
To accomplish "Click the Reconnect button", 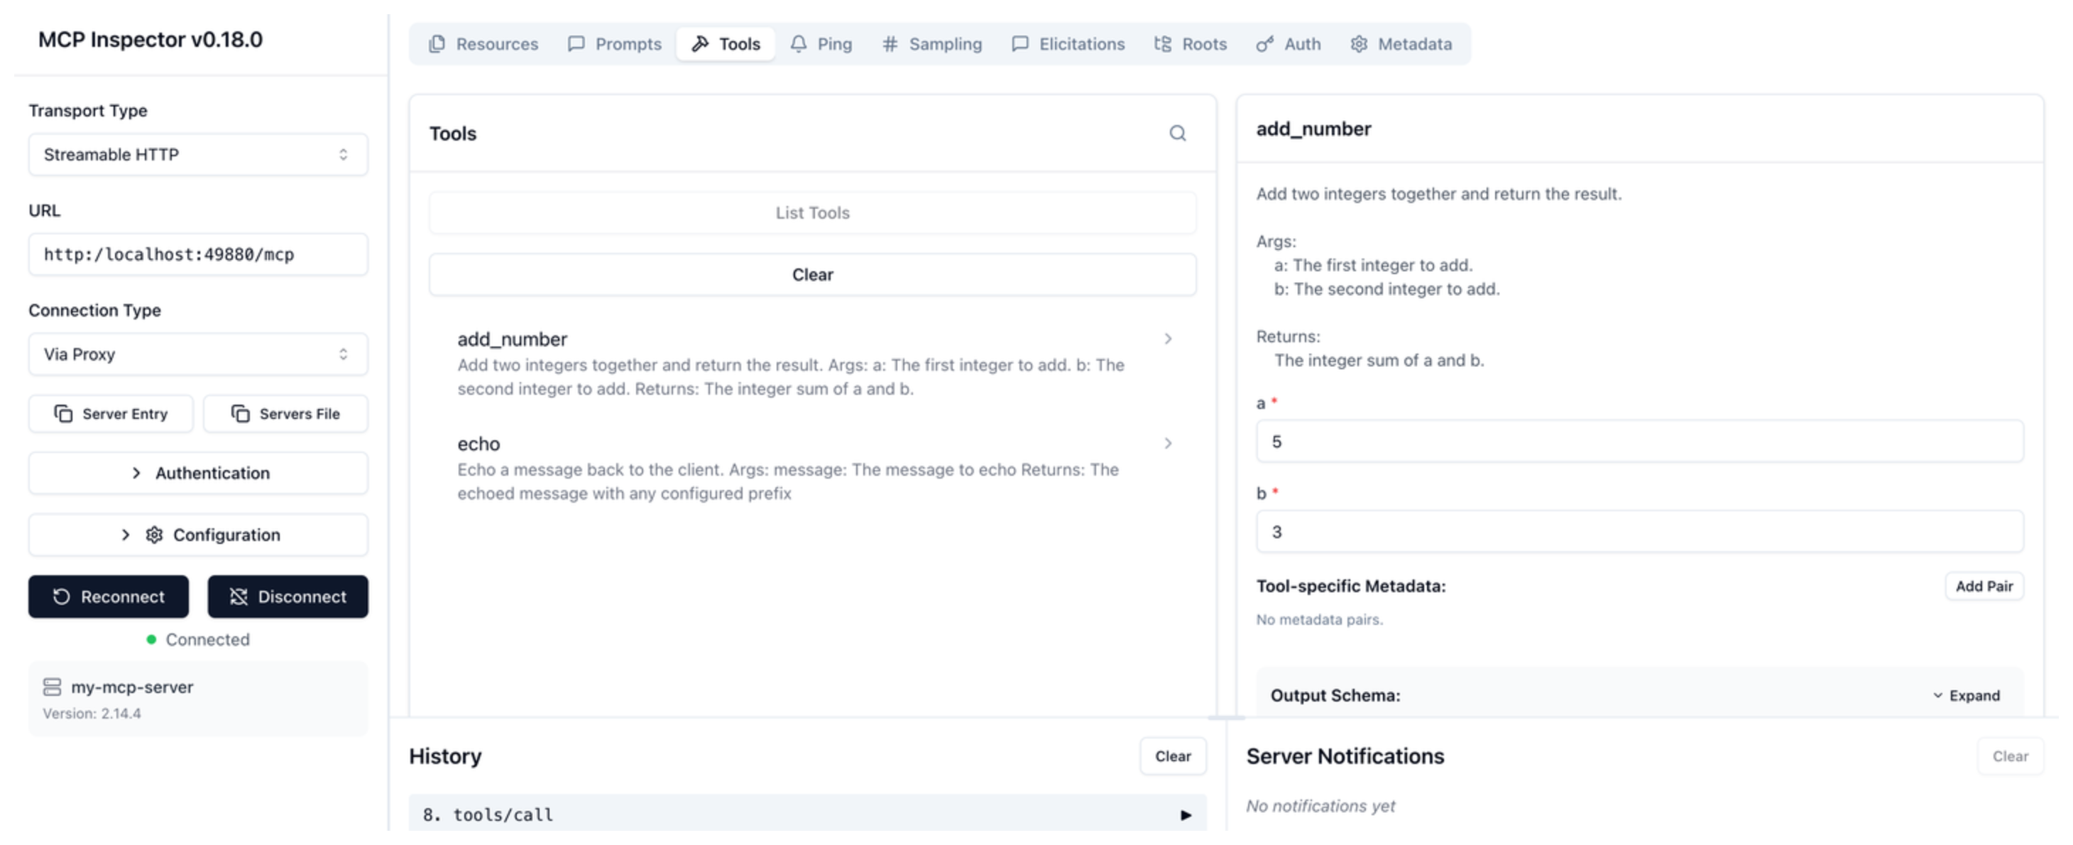I will point(109,596).
